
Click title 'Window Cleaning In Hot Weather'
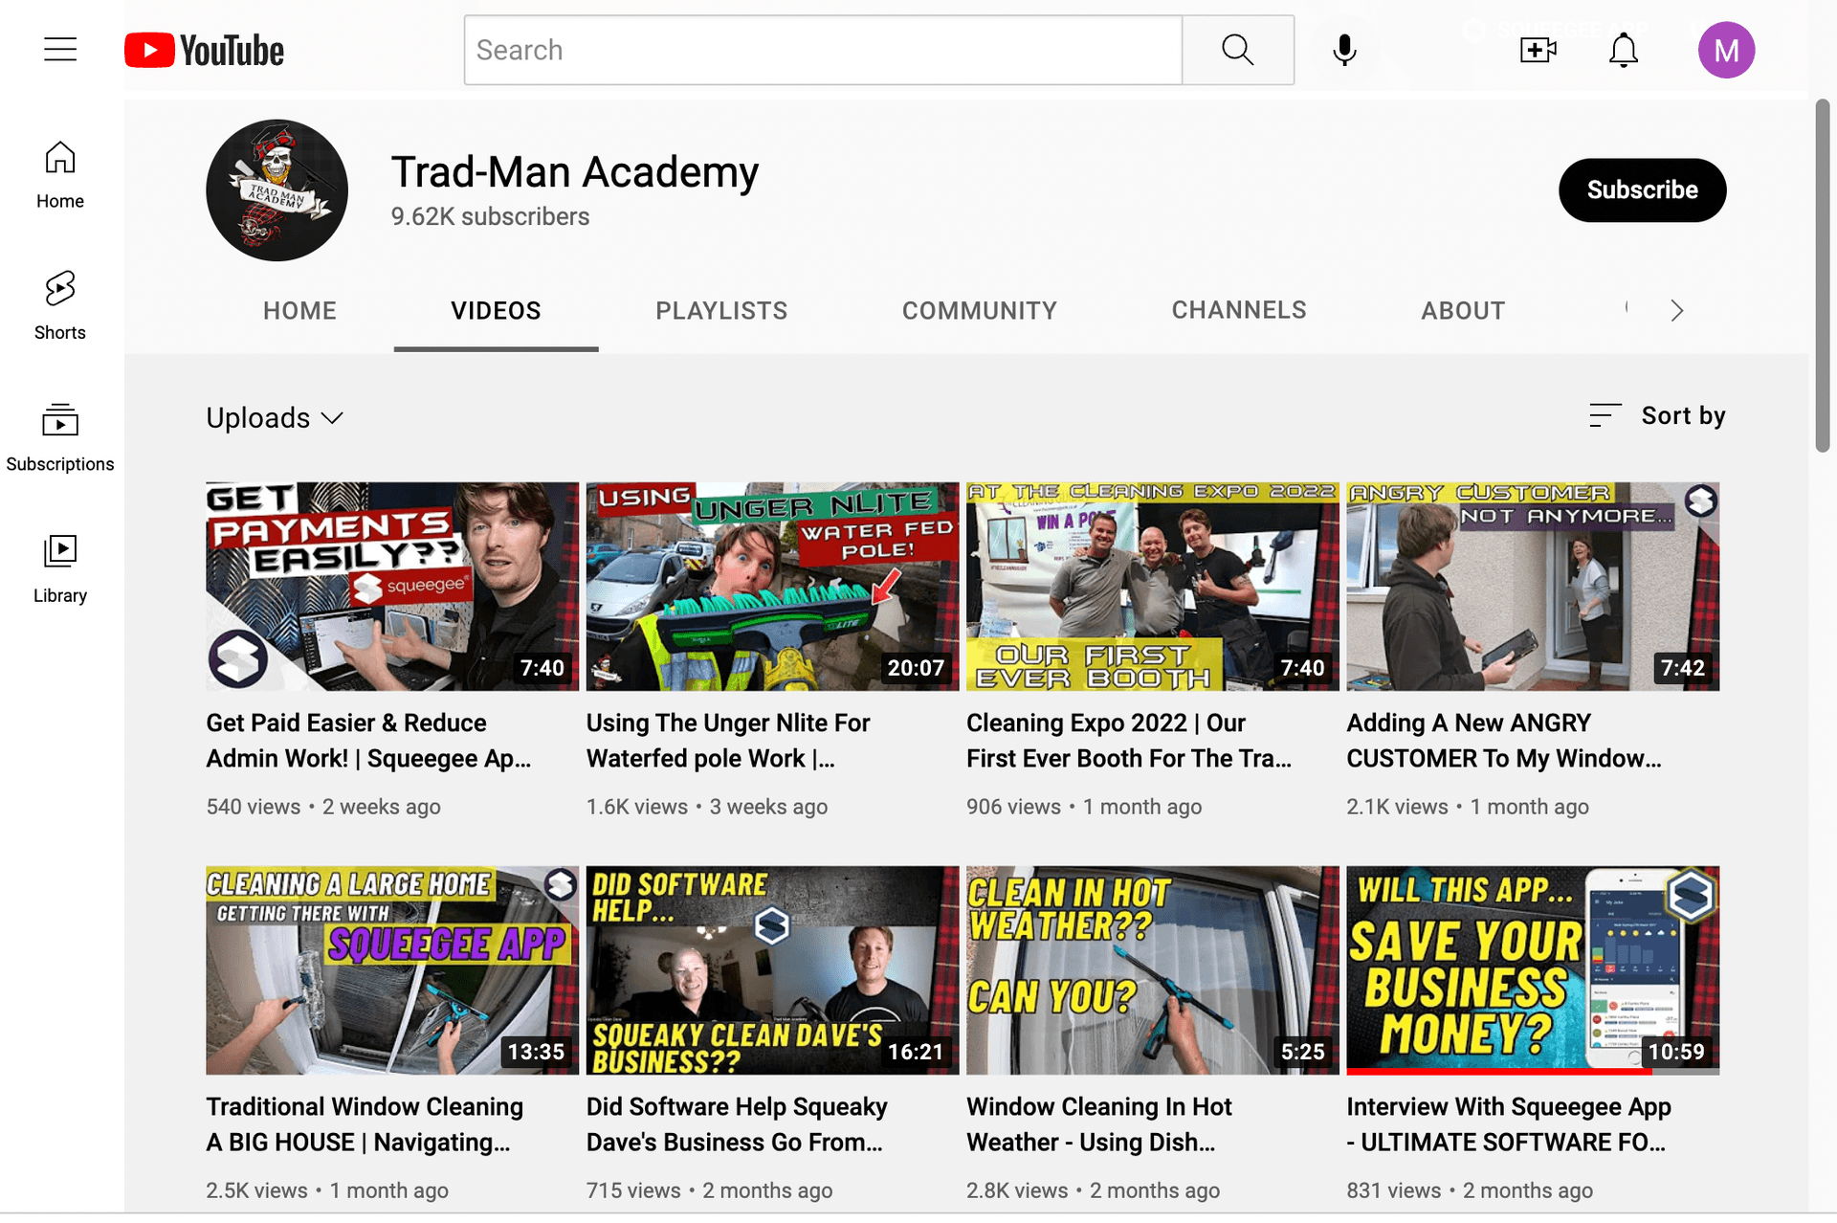coord(1099,1124)
